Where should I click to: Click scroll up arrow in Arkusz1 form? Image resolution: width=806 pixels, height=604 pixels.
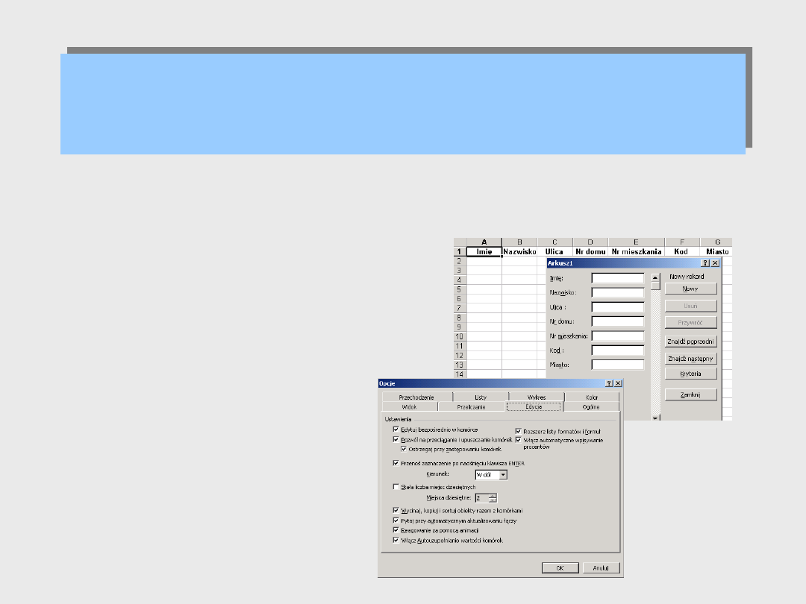pyautogui.click(x=655, y=277)
